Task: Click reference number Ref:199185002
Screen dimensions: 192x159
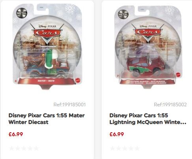Action: (x=170, y=105)
